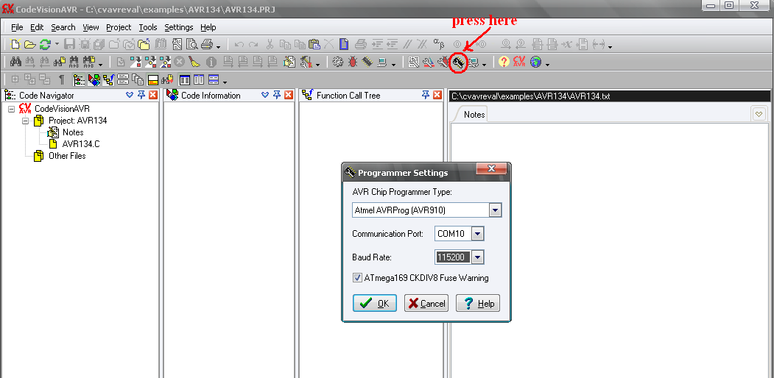Screen dimensions: 774x378
Task: Open Baud Rate 115200 dropdown
Action: pos(477,257)
